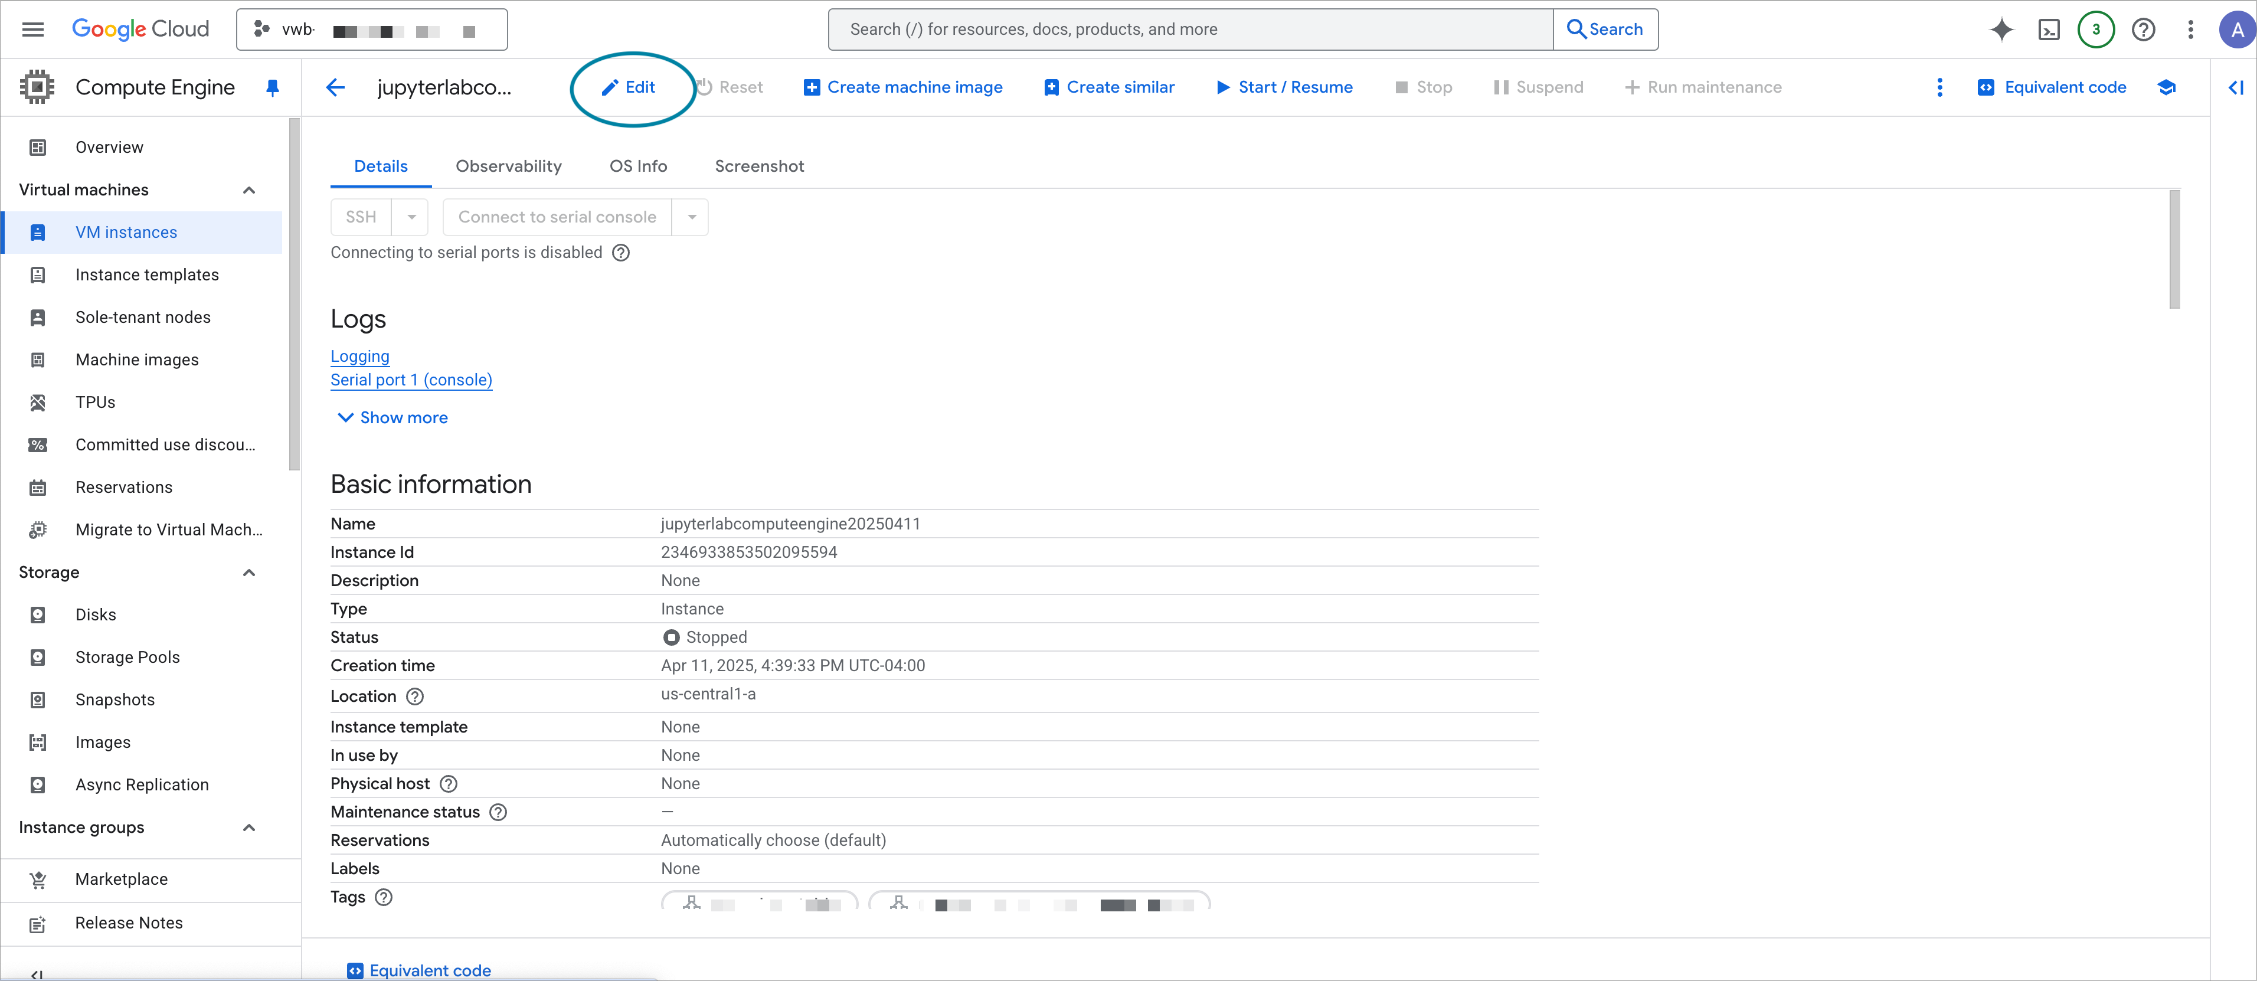Open the Gemini AI assistant sparkle icon

(2001, 29)
